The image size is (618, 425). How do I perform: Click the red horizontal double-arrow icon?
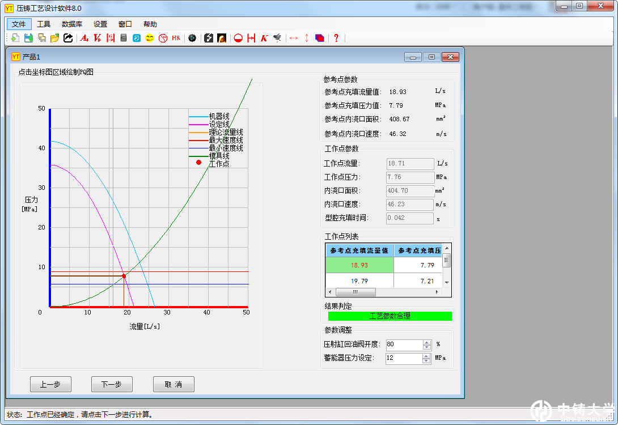pyautogui.click(x=294, y=38)
